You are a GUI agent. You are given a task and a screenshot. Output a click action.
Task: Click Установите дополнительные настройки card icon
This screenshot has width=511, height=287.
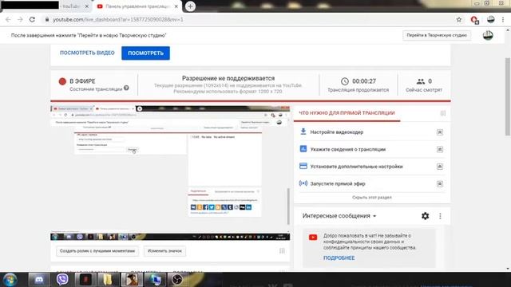click(x=303, y=166)
